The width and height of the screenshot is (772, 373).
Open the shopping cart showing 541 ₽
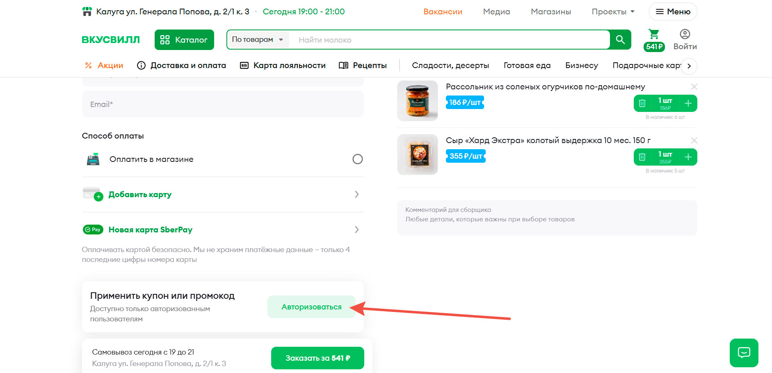pyautogui.click(x=654, y=40)
